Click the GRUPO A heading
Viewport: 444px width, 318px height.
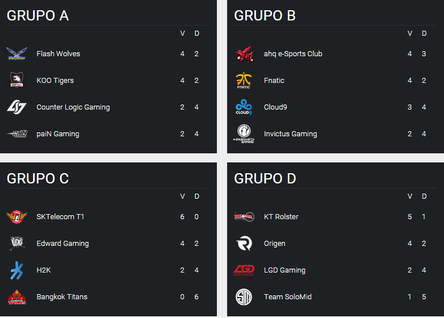pos(37,15)
